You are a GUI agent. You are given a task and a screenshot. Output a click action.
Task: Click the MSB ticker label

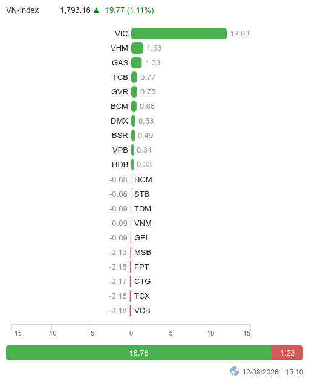tap(143, 252)
